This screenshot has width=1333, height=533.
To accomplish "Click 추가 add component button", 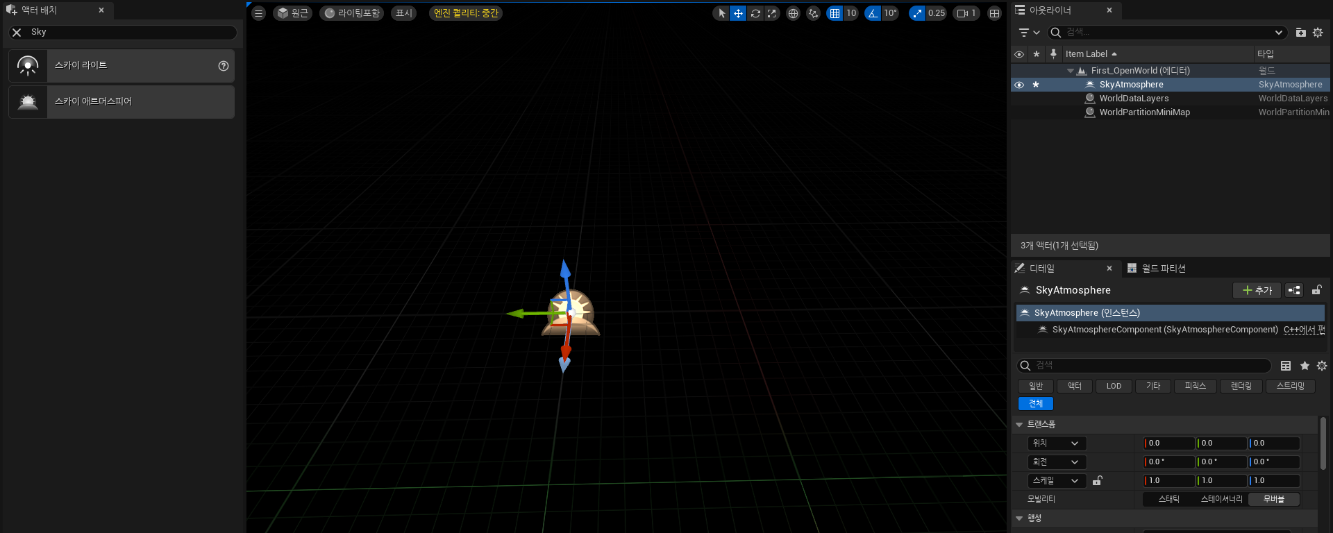I will click(x=1257, y=290).
